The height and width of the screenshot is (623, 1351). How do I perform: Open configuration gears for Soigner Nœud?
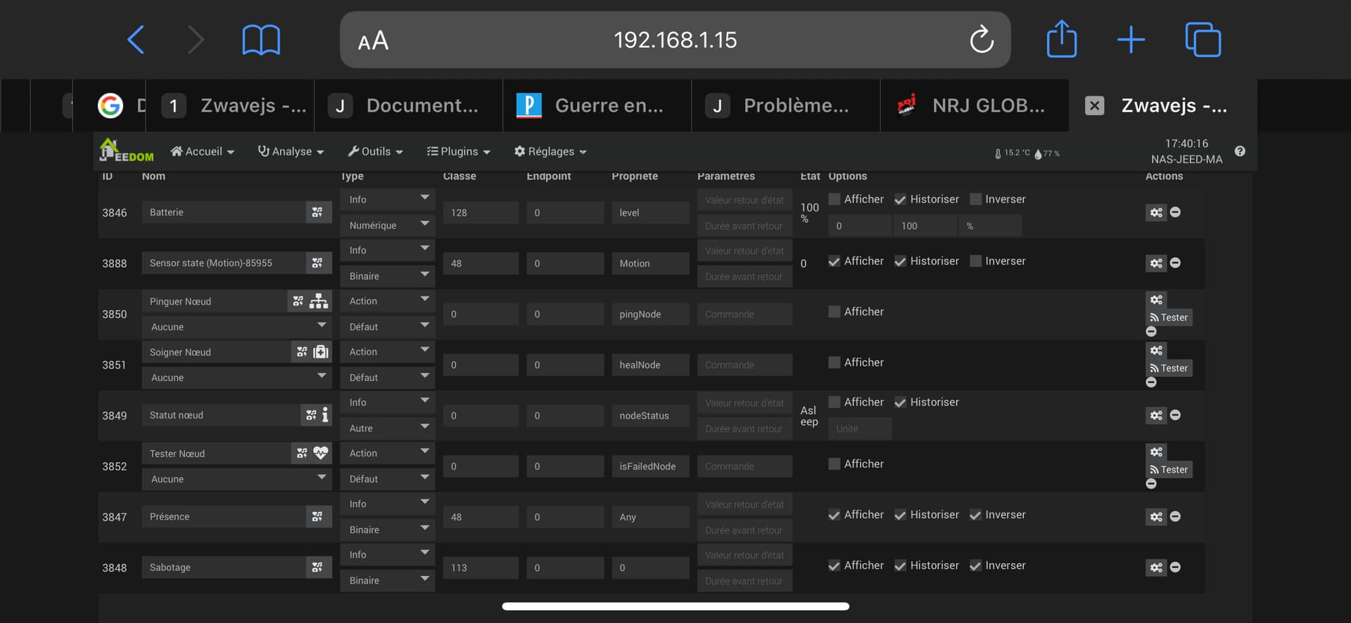(x=1156, y=350)
